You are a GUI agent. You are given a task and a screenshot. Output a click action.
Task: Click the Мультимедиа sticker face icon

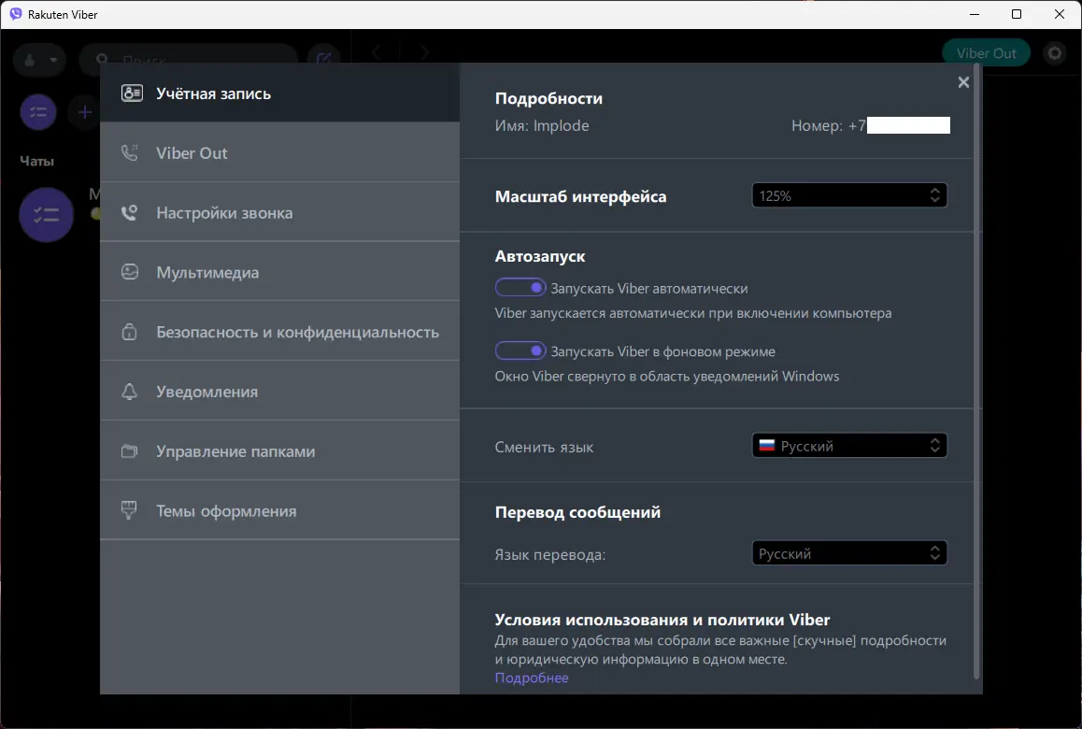(130, 272)
